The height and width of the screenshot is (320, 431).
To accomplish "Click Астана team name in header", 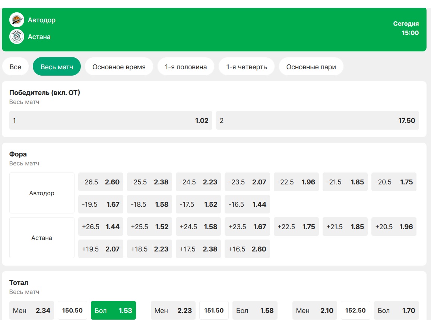I will pos(39,37).
